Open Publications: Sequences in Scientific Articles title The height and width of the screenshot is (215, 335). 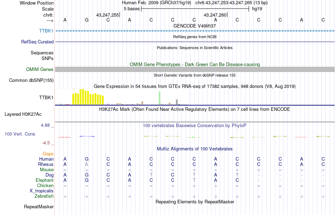pyautogui.click(x=195, y=48)
